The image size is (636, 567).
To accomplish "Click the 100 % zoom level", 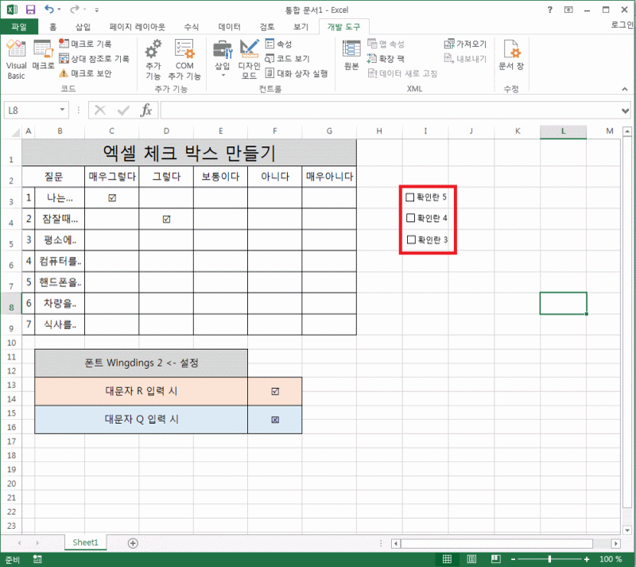I will (610, 559).
